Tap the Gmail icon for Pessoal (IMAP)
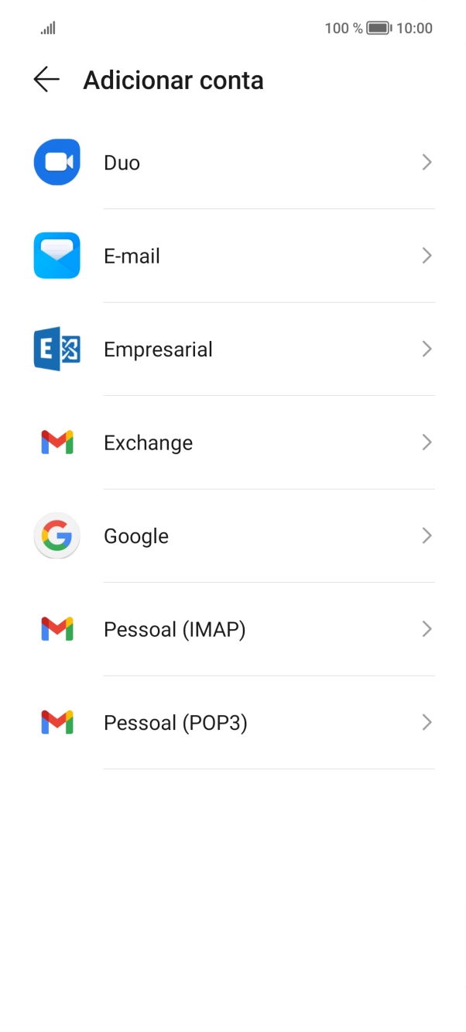466x1032 pixels. click(56, 629)
